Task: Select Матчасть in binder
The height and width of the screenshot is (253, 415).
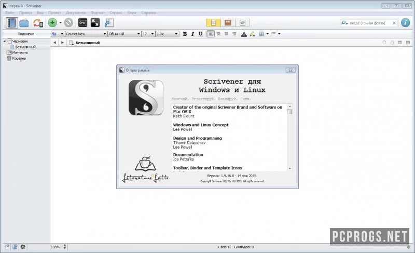Action: tap(20, 52)
